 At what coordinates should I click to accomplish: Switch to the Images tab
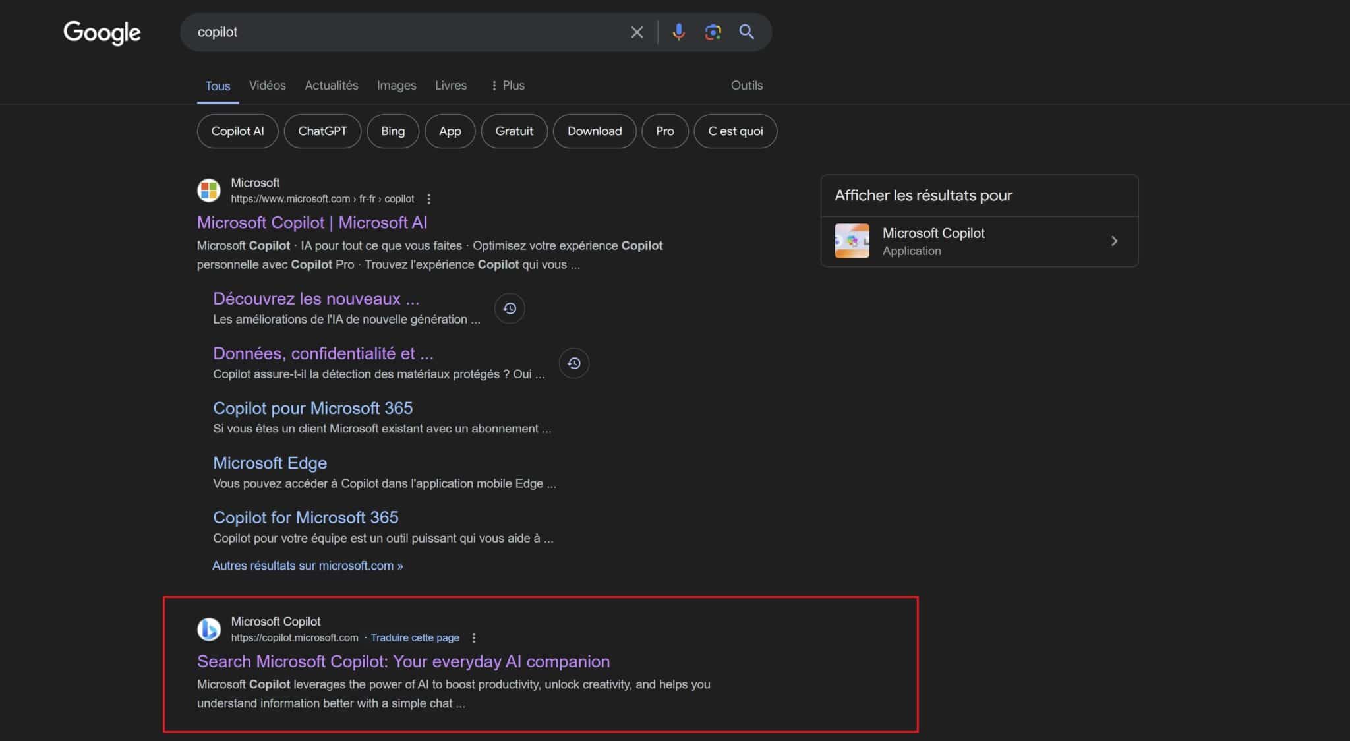click(x=397, y=85)
